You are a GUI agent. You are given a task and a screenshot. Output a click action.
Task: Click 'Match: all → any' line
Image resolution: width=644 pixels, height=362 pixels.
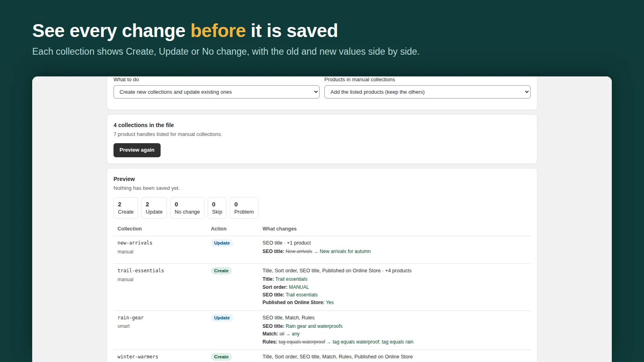pyautogui.click(x=281, y=334)
